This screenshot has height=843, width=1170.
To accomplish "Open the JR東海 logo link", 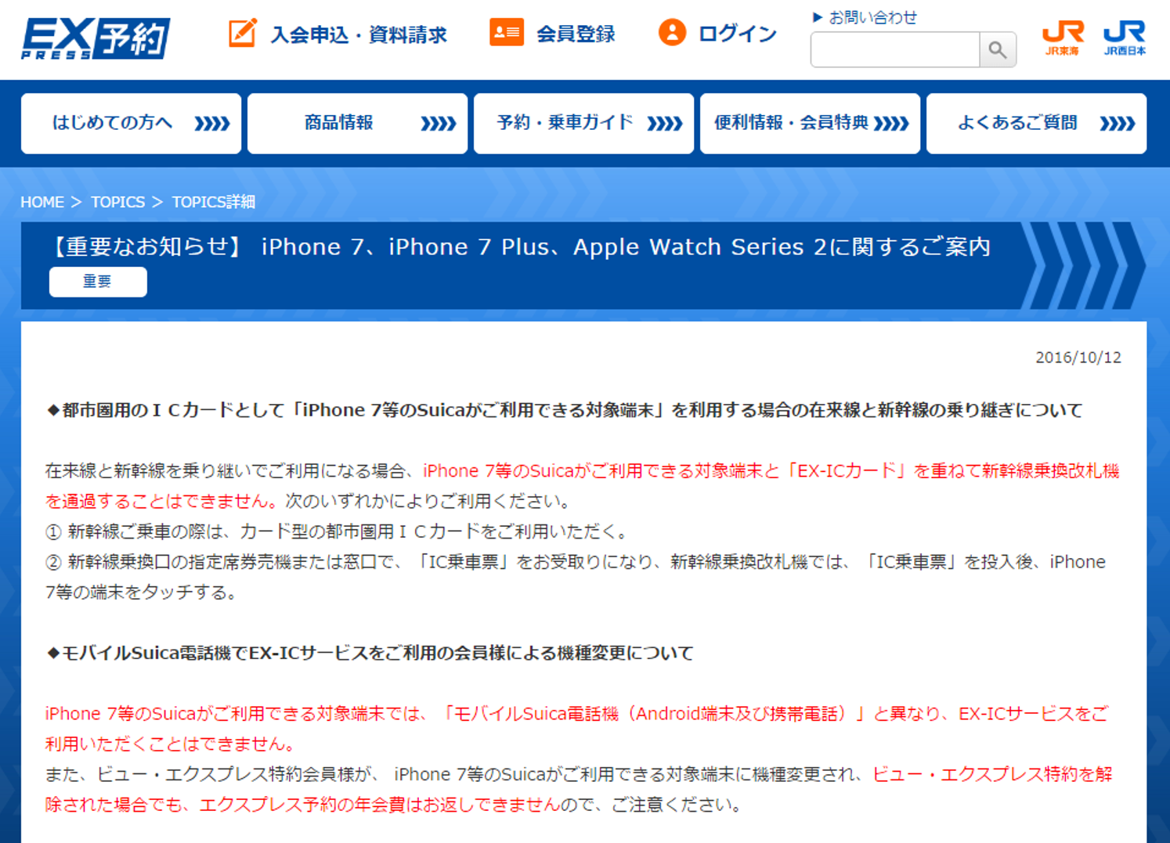I will tap(1062, 38).
